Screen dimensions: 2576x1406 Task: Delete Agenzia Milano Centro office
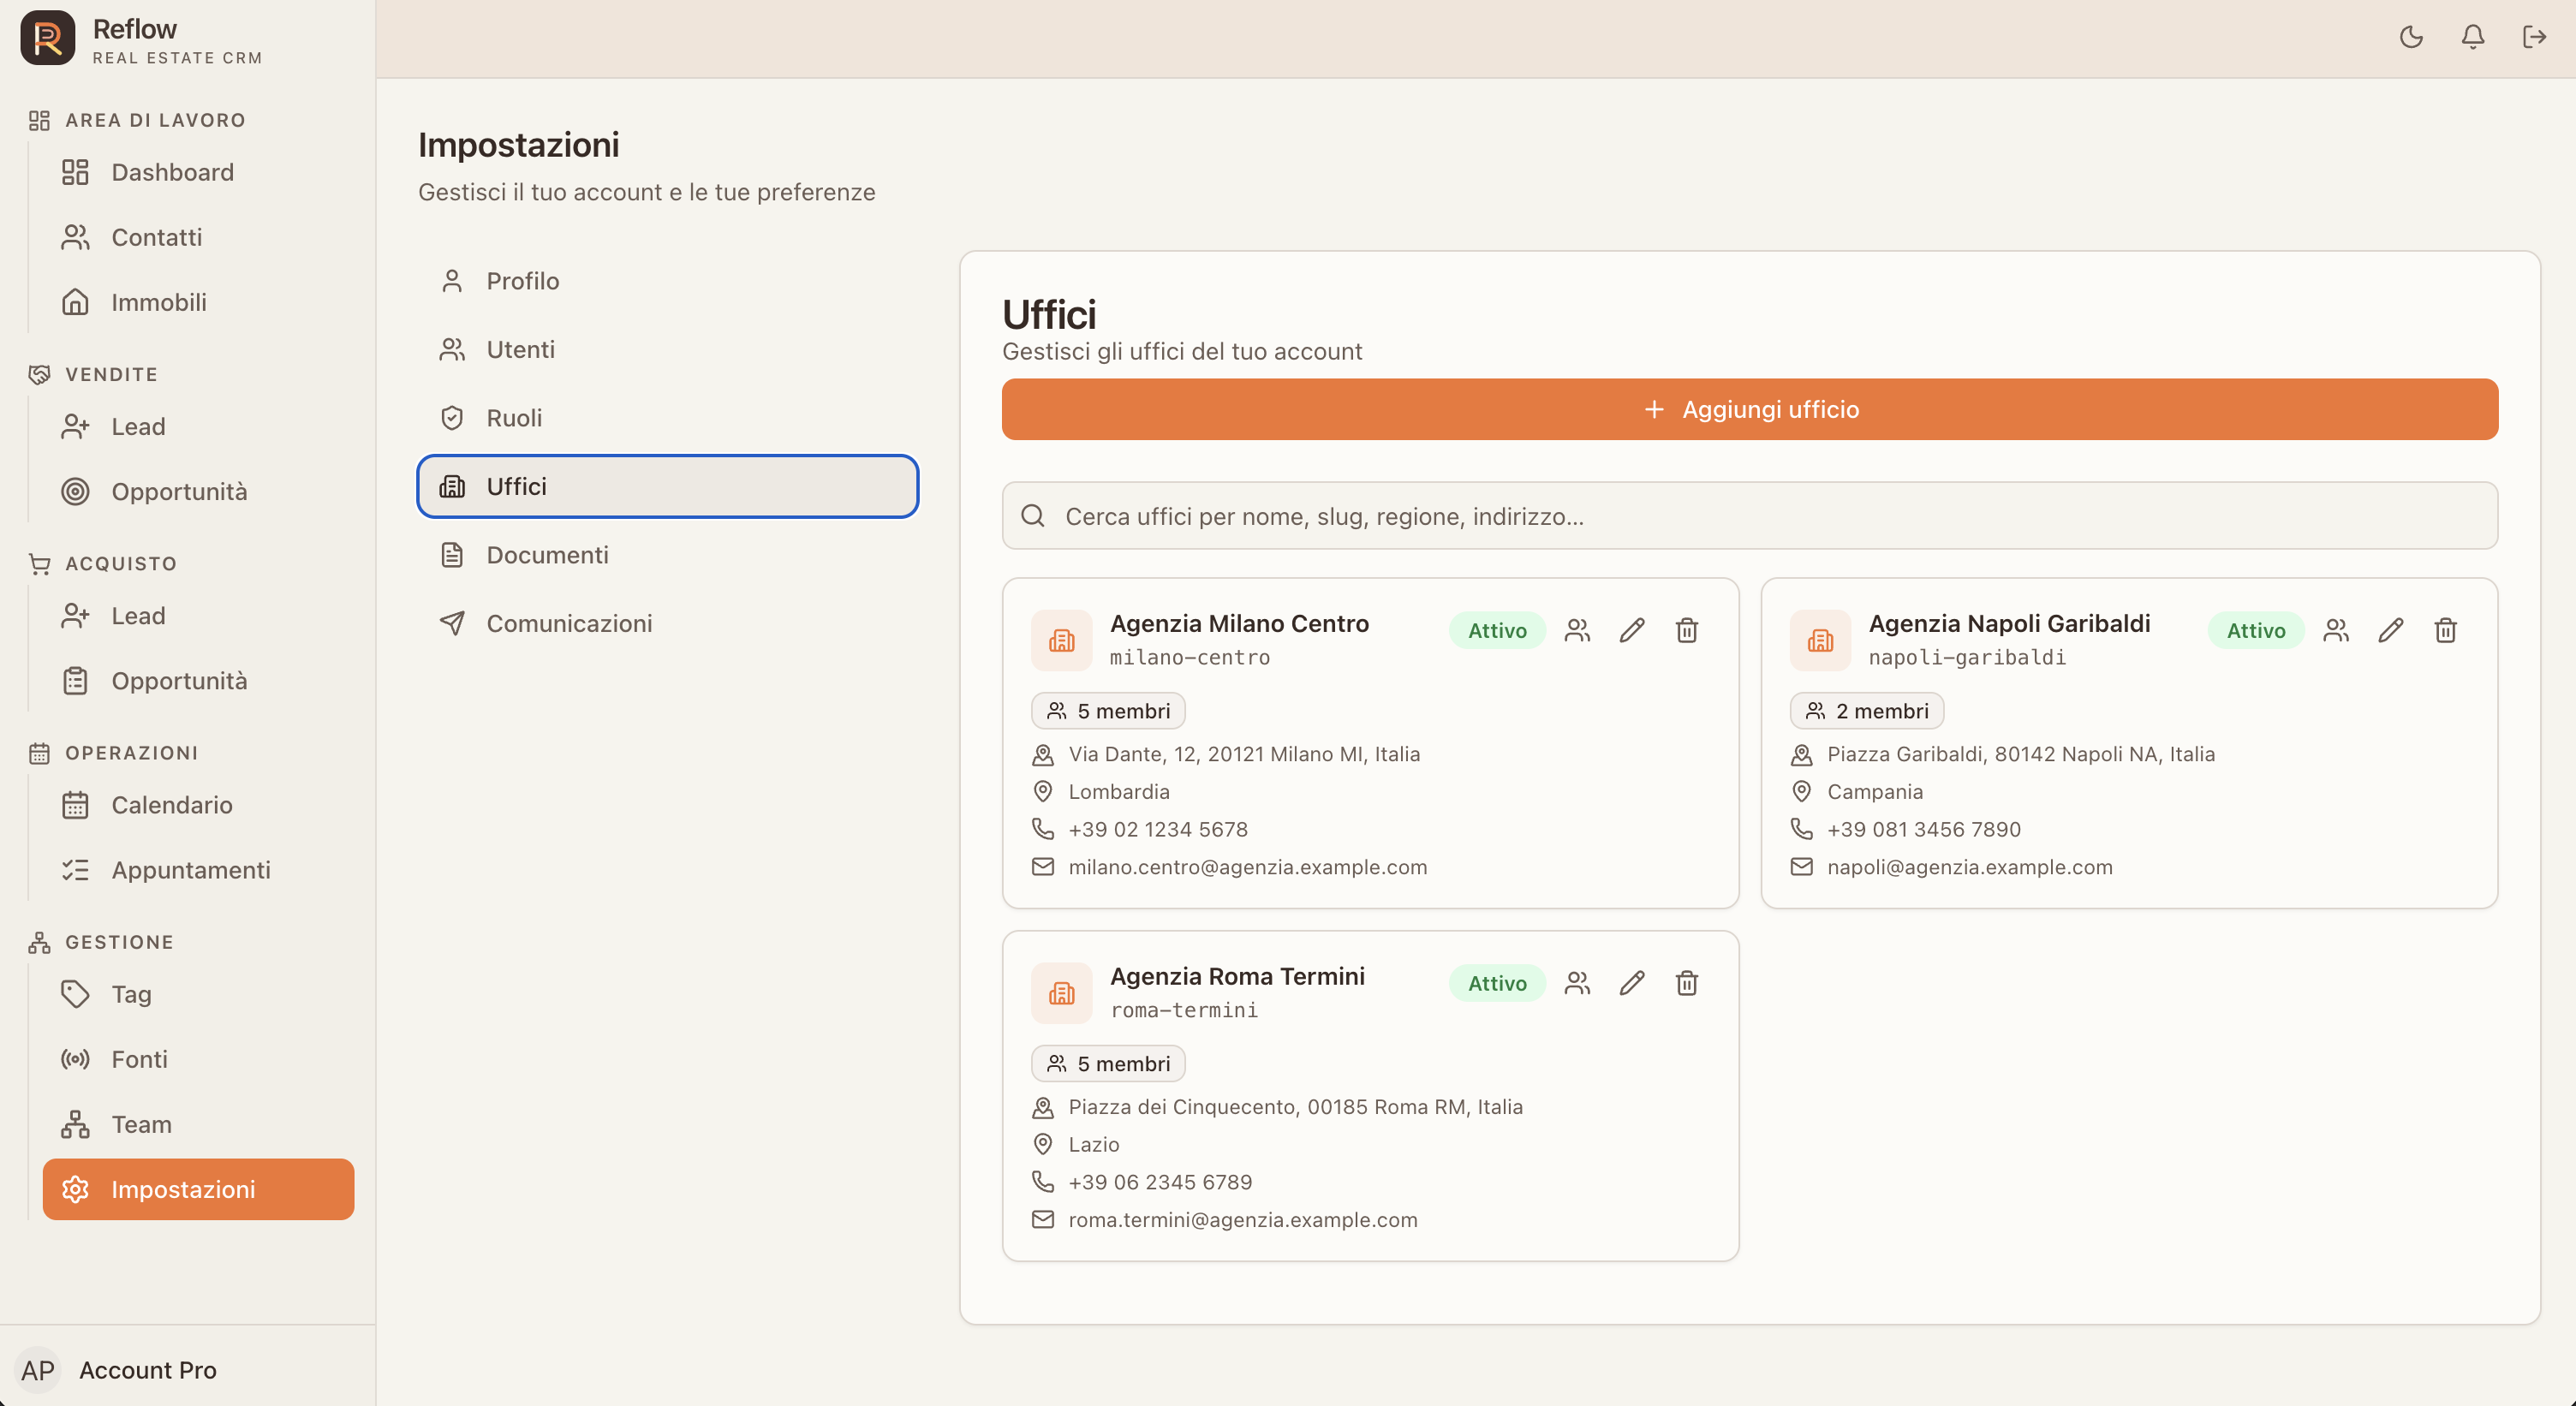click(x=1687, y=630)
